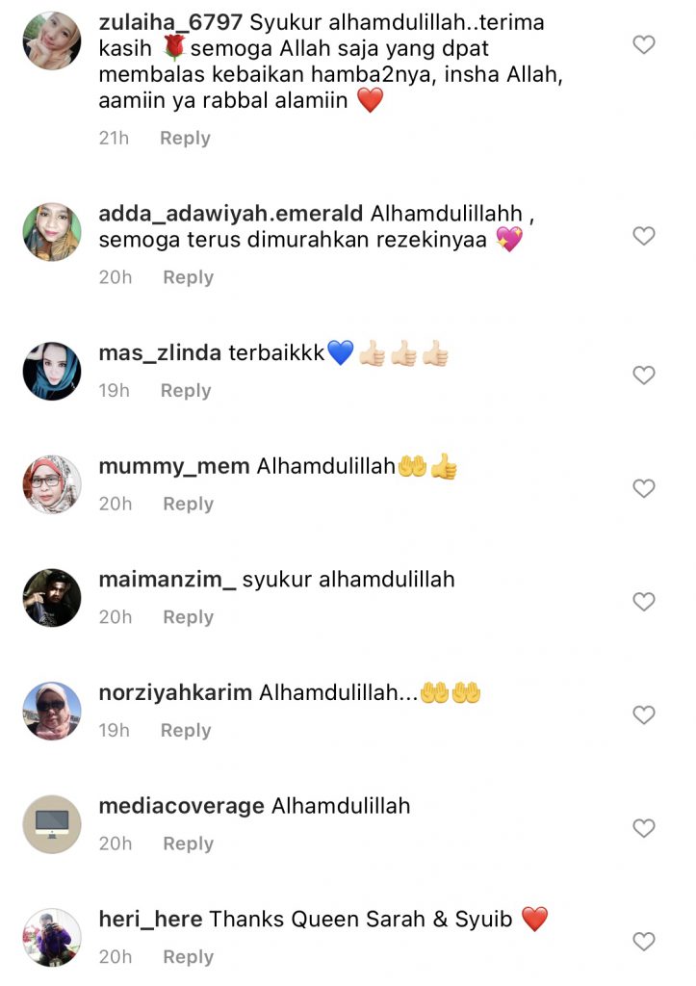Screen dimensions: 696x986
Task: Tap heart icon next to norziyahkarim comment
Action: 644,715
